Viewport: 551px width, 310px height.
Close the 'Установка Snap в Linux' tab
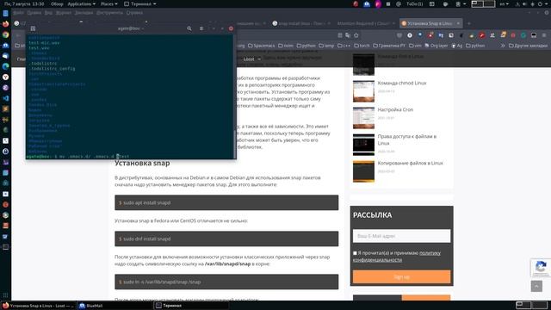point(458,23)
